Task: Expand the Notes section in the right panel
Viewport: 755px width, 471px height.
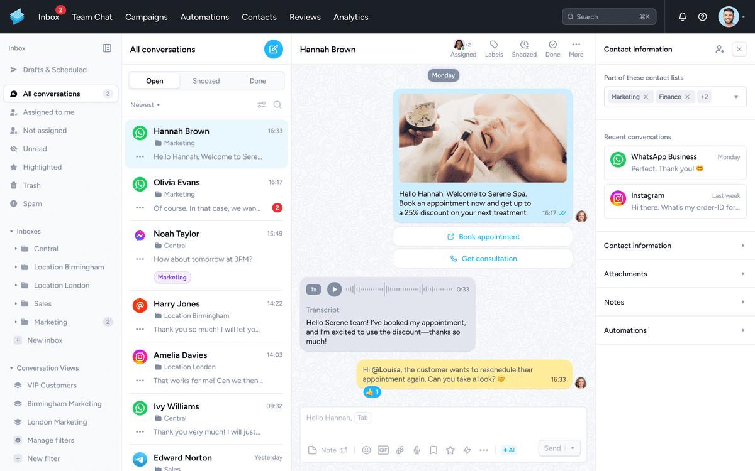Action: click(x=674, y=302)
